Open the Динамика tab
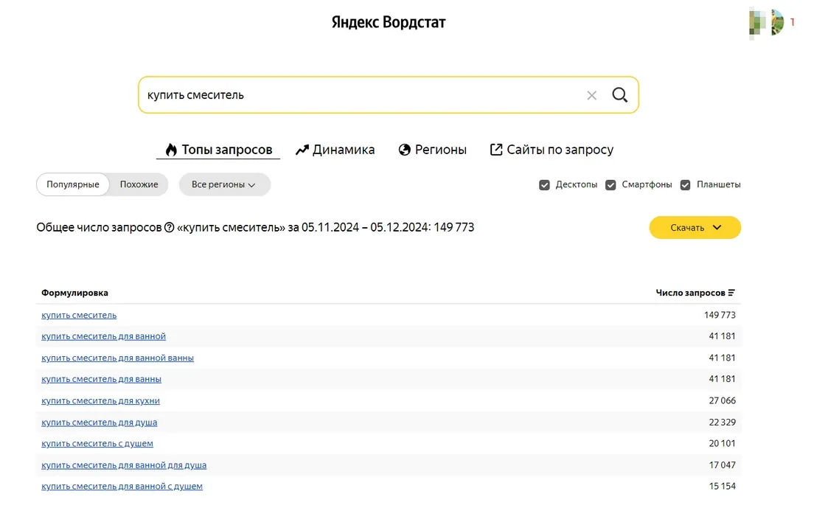Viewport: 814px width, 511px height. 335,150
